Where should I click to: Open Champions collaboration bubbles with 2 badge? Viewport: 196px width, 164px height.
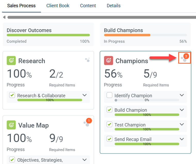(x=184, y=58)
